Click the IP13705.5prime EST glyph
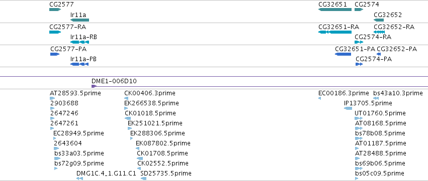The image size is (428, 181). (348, 108)
